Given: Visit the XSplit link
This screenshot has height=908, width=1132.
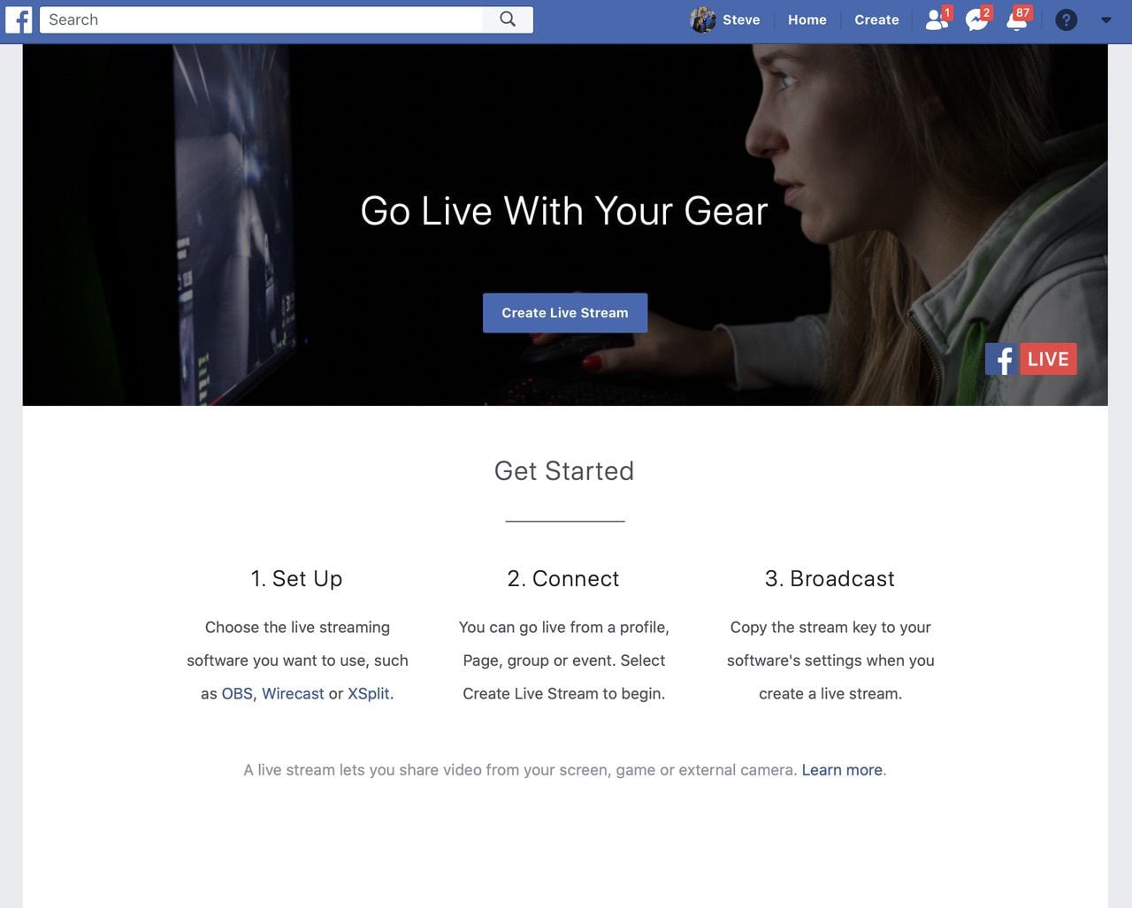Looking at the screenshot, I should 368,694.
